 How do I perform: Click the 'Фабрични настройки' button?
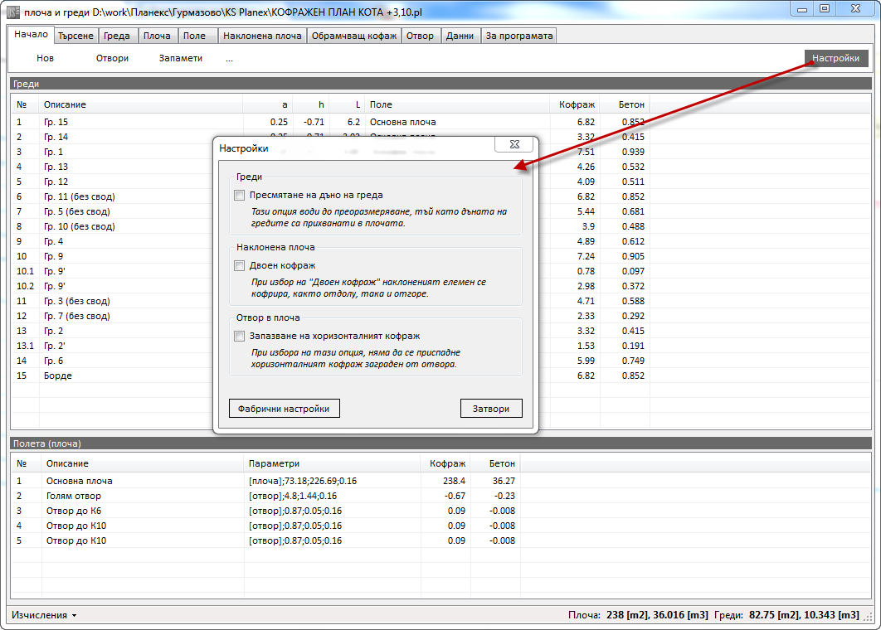284,409
